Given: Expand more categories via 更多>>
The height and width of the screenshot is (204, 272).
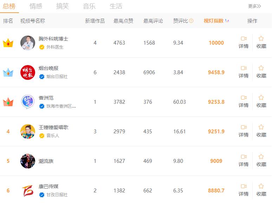Looking at the screenshot, I should 254,6.
